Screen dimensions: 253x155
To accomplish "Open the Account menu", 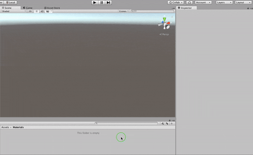I will pyautogui.click(x=203, y=2).
